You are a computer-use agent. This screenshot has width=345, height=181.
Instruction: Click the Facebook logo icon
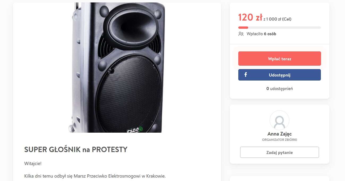coord(245,75)
